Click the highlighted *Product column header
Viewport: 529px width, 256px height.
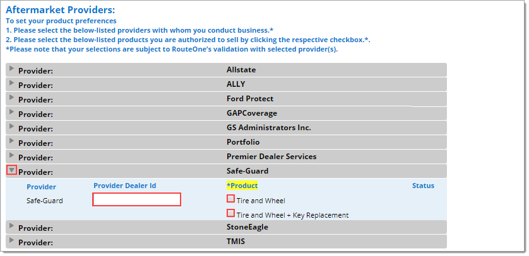tap(242, 186)
